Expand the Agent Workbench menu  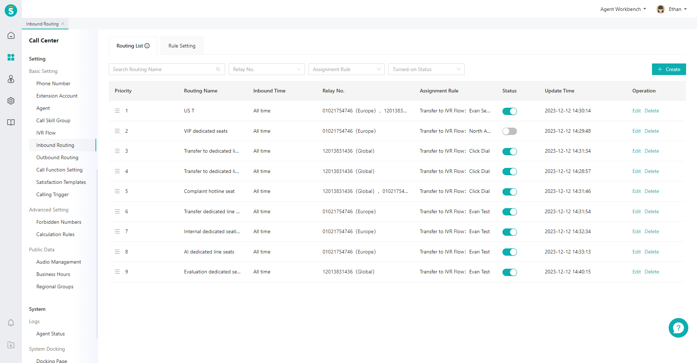(623, 9)
